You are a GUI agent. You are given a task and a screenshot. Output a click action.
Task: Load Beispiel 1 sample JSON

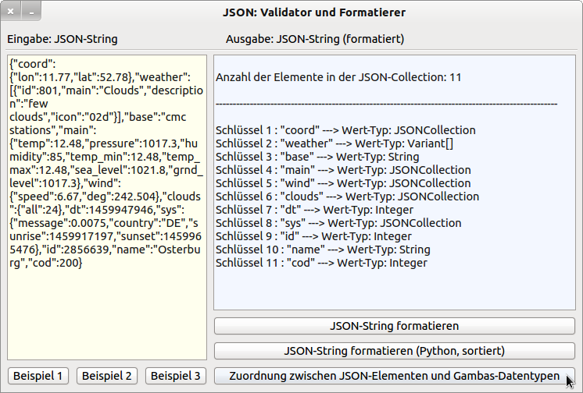point(38,375)
